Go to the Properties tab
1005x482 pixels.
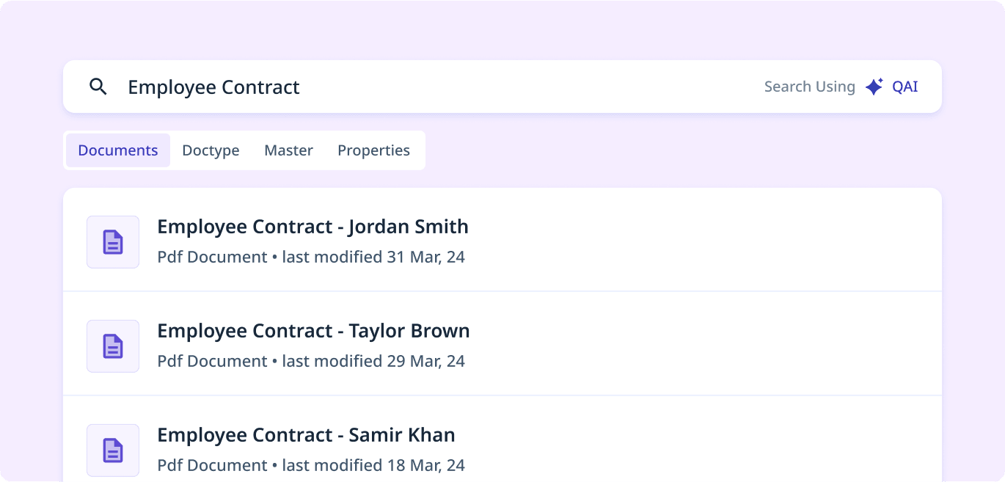373,150
